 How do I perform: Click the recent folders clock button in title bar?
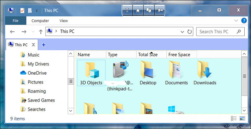[149, 10]
